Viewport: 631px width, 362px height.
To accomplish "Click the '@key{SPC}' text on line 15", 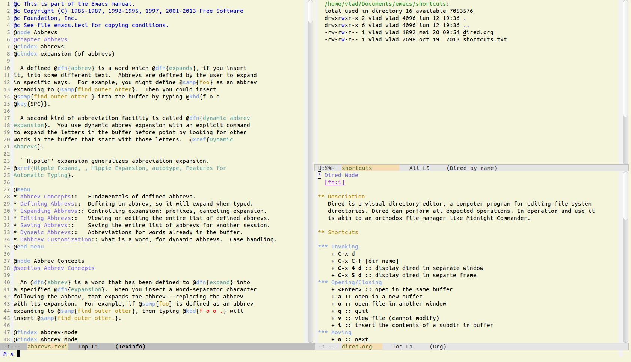I will pos(30,104).
